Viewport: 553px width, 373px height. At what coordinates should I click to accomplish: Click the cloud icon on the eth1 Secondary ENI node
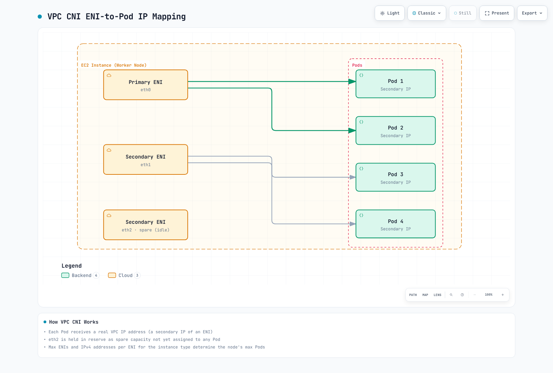click(109, 150)
